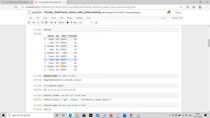210x118 pixels.
Task: Insert cell below with the plus icon
Action: [33, 23]
